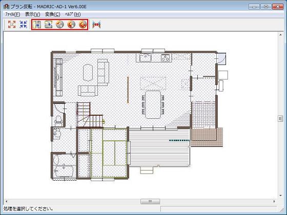Click the application icon in title bar
Screen dimensions: 287x215
coord(6,7)
